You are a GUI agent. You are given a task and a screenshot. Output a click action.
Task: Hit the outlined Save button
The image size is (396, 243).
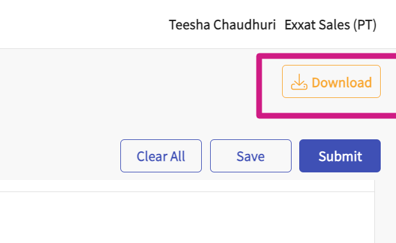pos(251,156)
